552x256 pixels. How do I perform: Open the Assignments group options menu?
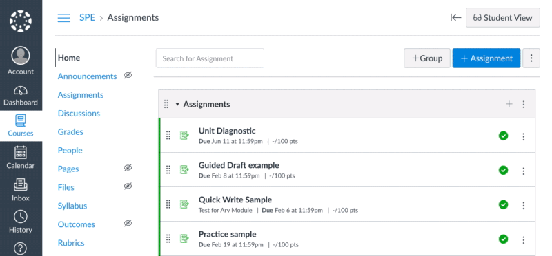(524, 104)
